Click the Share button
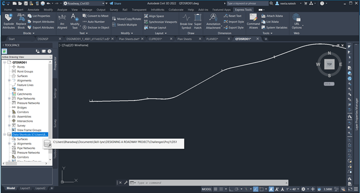This screenshot has width=360, height=193. coord(115,4)
